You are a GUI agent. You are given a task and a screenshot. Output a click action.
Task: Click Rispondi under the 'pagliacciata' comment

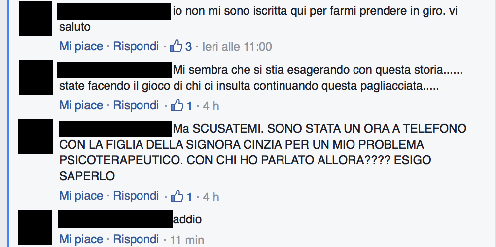pos(136,105)
